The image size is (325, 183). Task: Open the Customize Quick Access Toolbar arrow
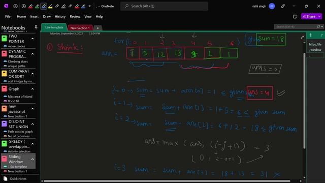[89, 6]
